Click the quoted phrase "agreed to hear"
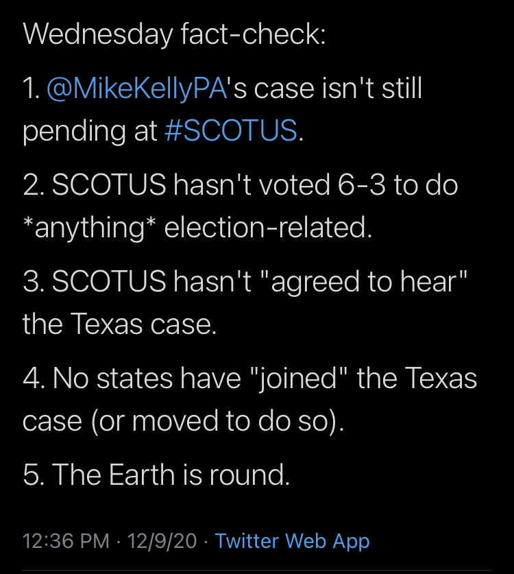Image resolution: width=514 pixels, height=574 pixels. pyautogui.click(x=369, y=283)
